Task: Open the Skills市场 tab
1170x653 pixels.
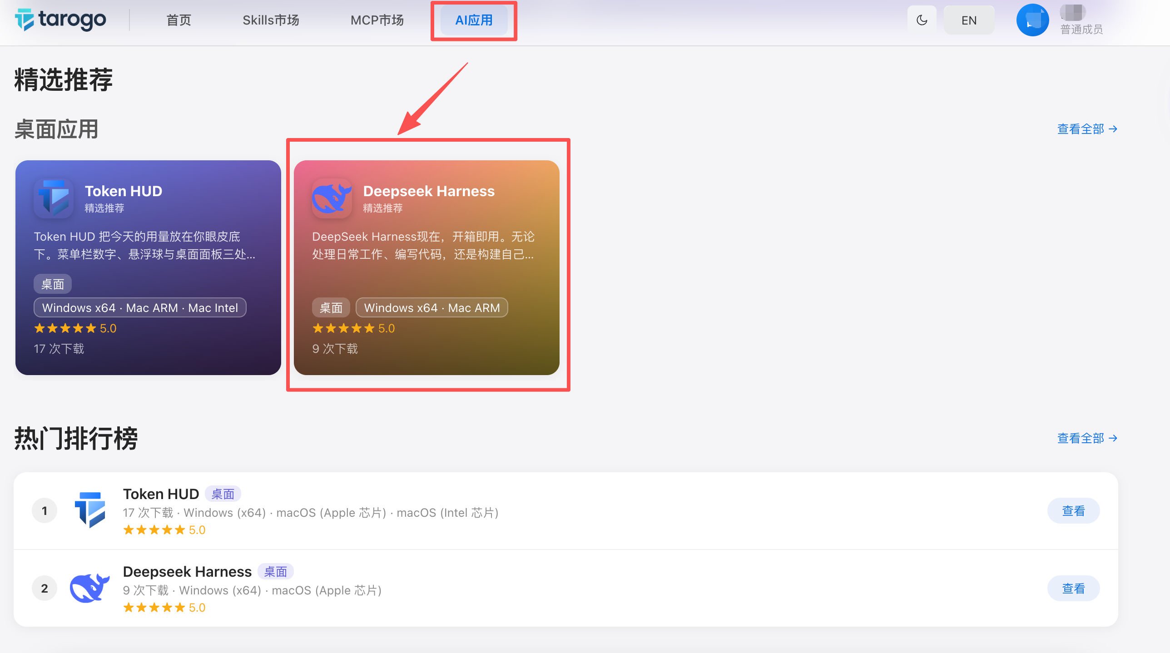Action: click(x=271, y=20)
